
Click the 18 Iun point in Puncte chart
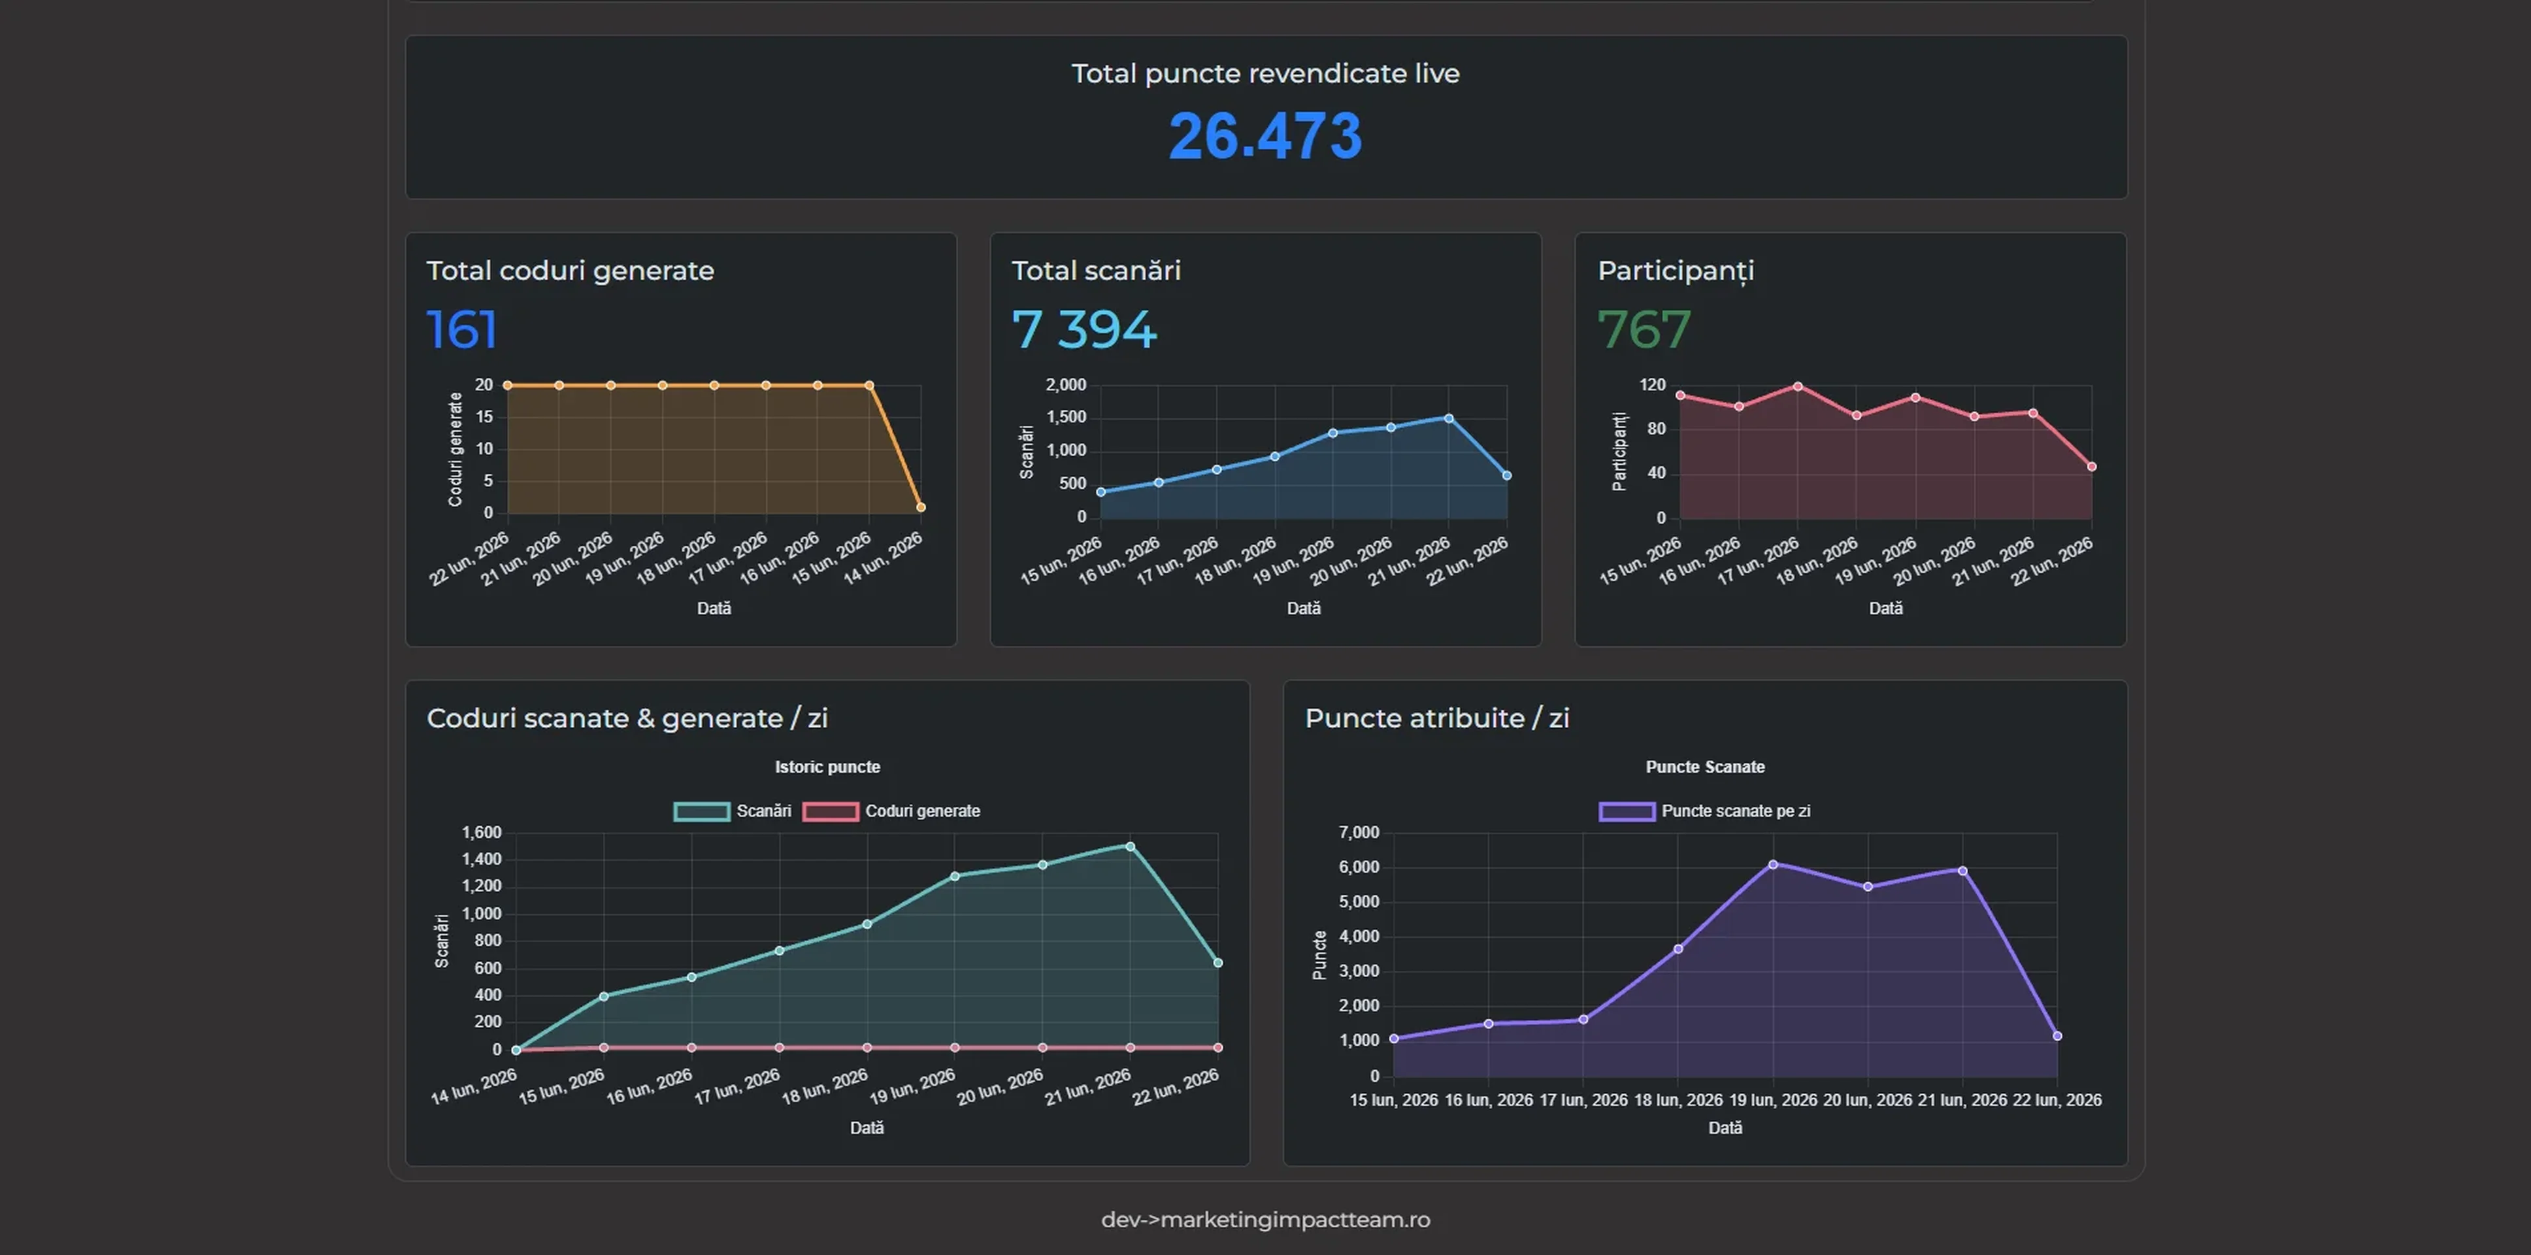[1677, 949]
